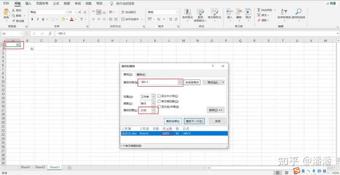
Task: Click Find Next (查找下一个) button
Action: (x=194, y=121)
